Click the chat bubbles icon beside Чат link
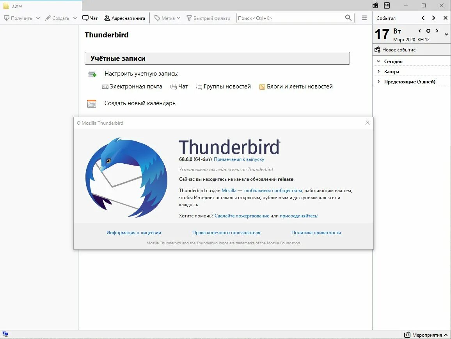The width and height of the screenshot is (451, 339). pos(174,87)
